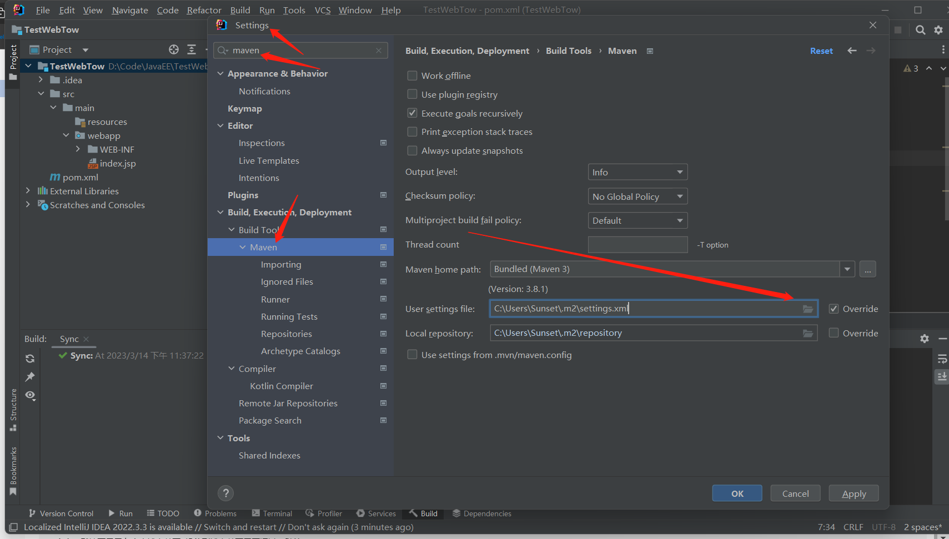Open IDE settings gear in top toolbar
Viewport: 949px width, 539px height.
pyautogui.click(x=938, y=30)
